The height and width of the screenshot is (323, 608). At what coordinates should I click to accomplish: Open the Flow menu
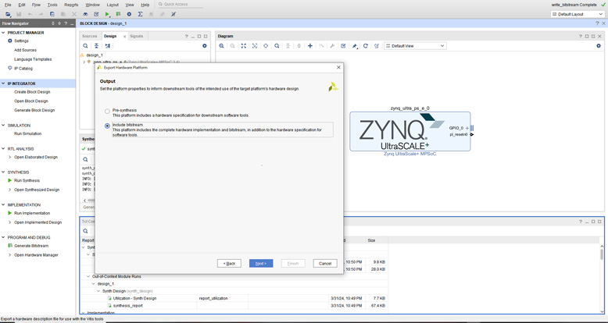click(36, 5)
